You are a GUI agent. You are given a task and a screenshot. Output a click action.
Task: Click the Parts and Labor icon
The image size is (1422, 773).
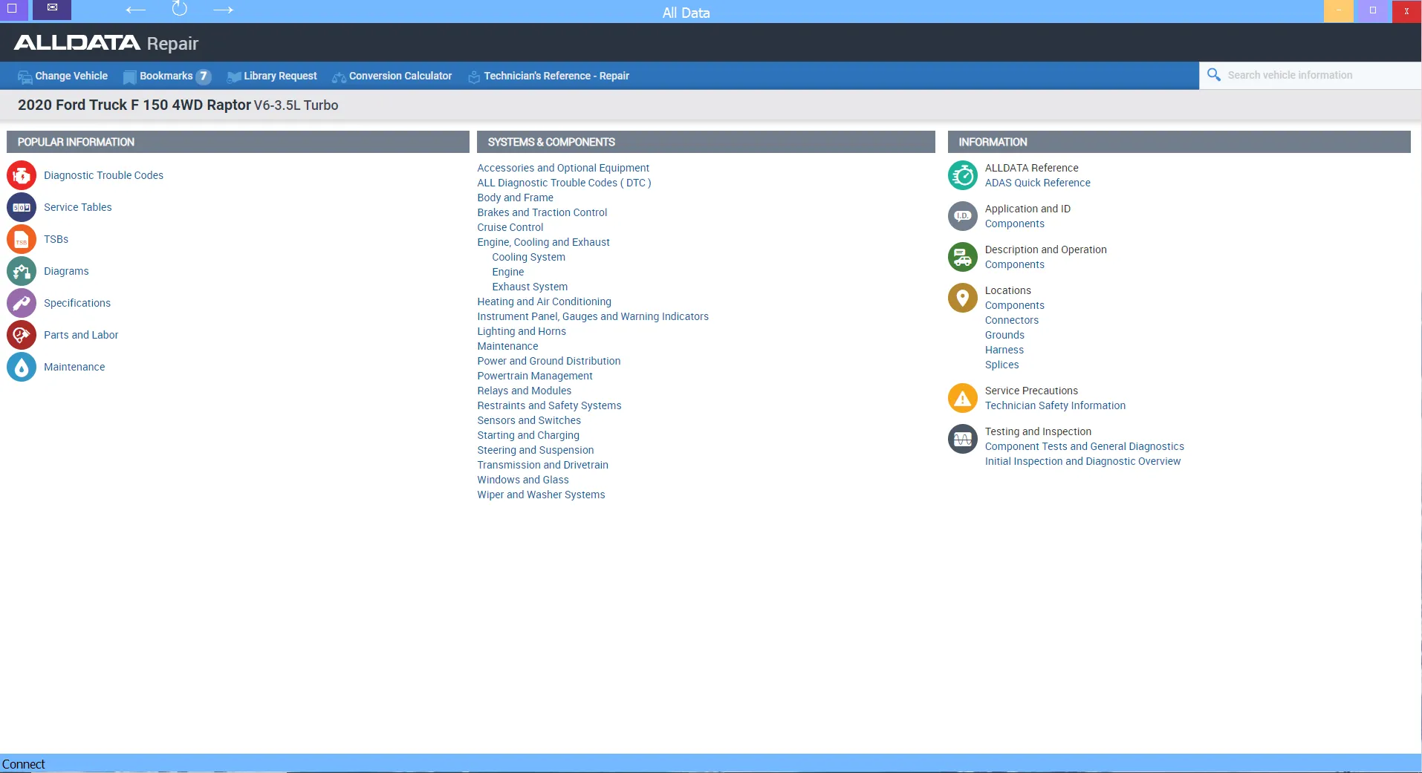[22, 335]
